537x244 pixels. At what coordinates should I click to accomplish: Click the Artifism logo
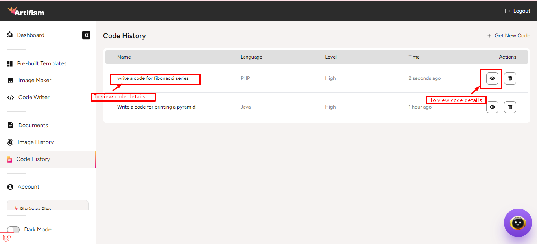click(x=26, y=11)
